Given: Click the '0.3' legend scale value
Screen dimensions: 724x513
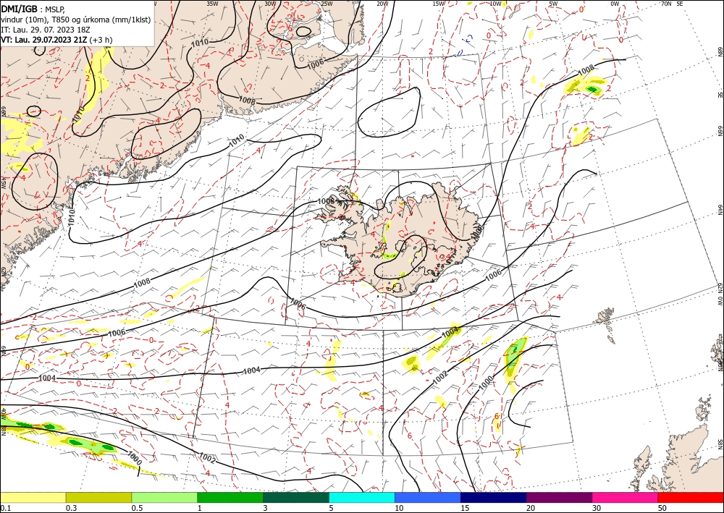Looking at the screenshot, I should [x=71, y=508].
